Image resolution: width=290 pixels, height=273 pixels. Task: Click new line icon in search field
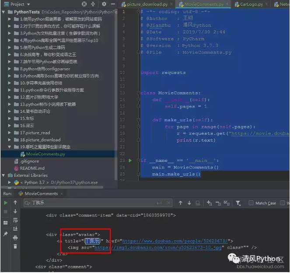[x=159, y=203]
